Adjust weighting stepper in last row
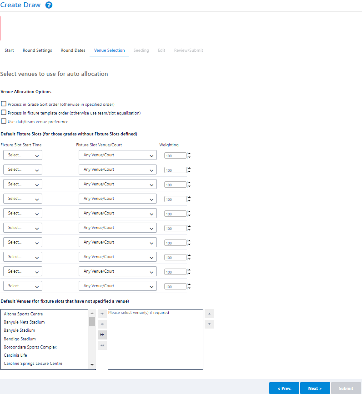362x394 pixels. point(189,286)
